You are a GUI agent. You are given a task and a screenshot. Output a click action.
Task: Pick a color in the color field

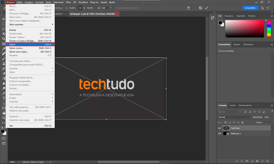[244, 28]
